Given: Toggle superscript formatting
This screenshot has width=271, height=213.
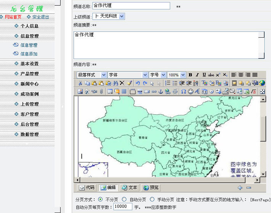Looking at the screenshot, I should [218, 75].
